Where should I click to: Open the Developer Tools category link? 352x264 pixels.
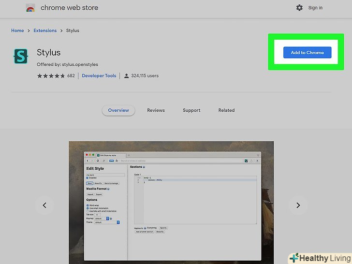tap(99, 76)
